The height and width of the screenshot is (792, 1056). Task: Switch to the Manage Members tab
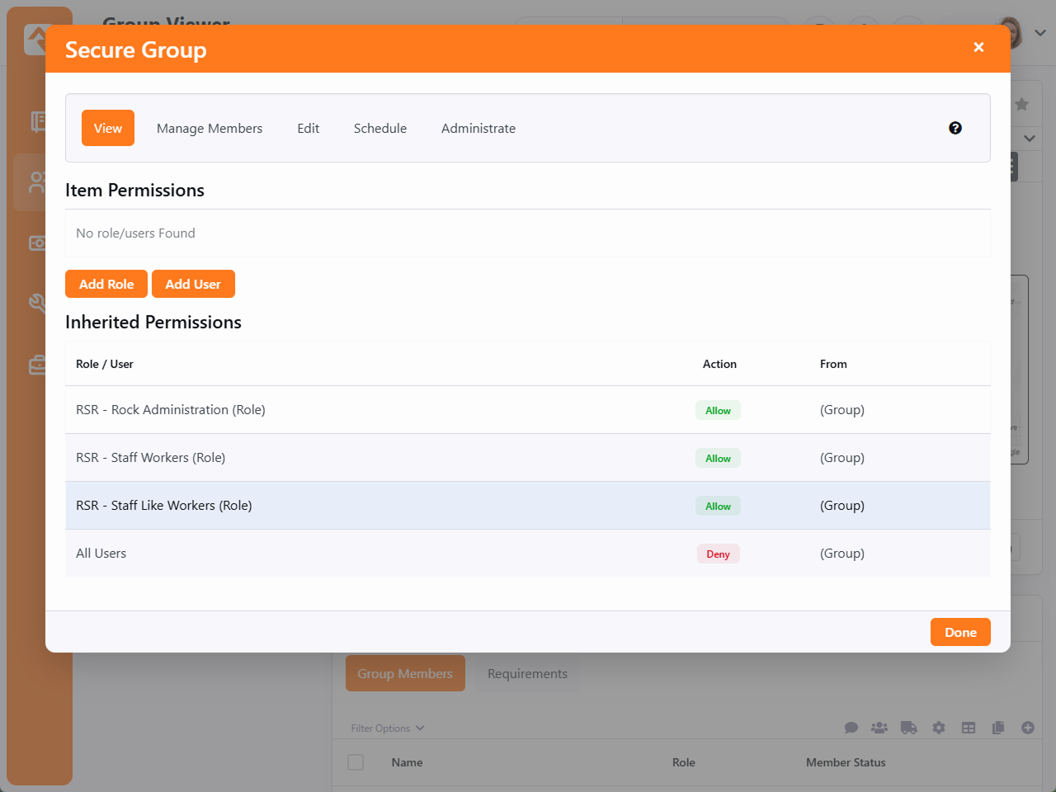pos(210,129)
